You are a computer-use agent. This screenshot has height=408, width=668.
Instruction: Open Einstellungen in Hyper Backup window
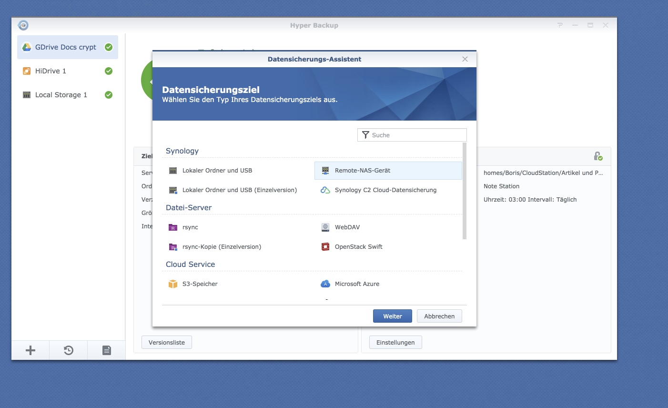(395, 342)
